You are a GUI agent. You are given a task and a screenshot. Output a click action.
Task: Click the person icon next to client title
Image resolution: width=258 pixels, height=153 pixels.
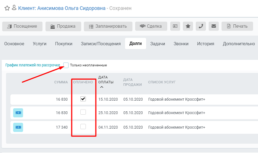14,8
